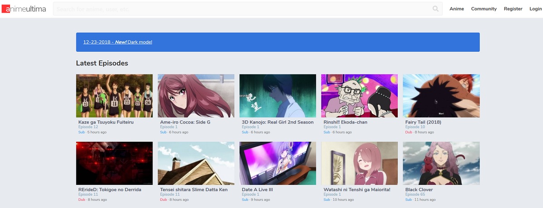This screenshot has width=543, height=208.
Task: Click the Rinshi!! Ekoda-chan title
Action: (346, 122)
